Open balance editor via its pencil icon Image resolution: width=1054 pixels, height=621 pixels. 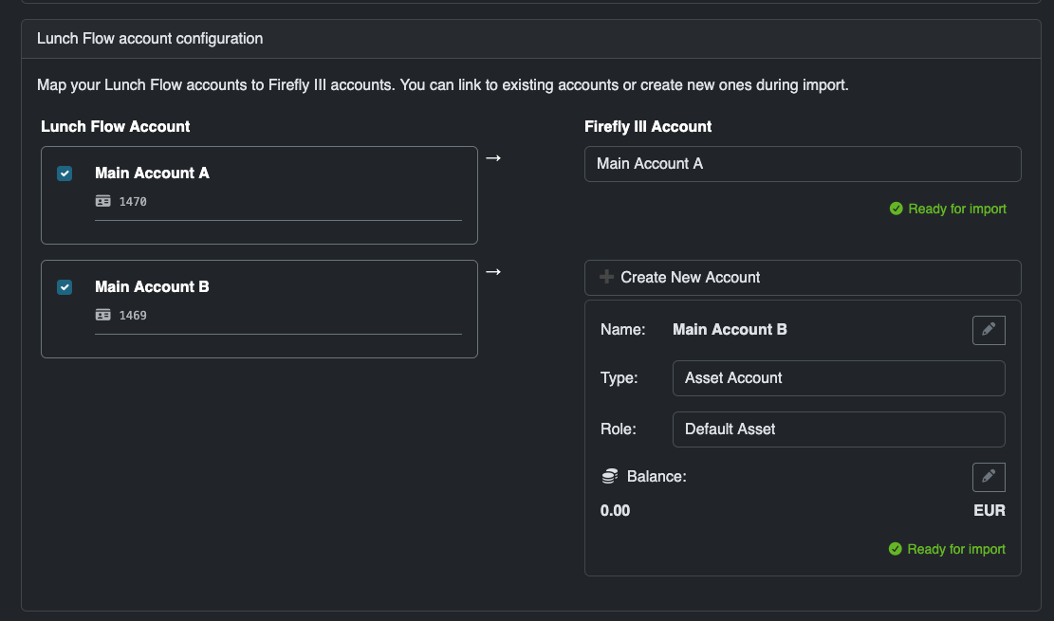[x=989, y=477]
